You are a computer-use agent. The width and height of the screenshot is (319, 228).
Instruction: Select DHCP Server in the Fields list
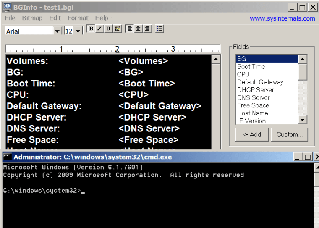coord(267,89)
